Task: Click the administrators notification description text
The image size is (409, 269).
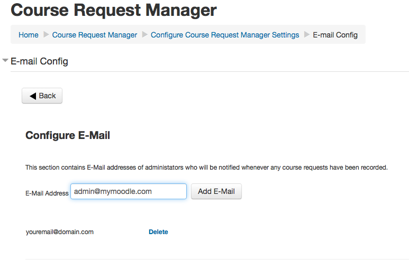Action: click(206, 168)
